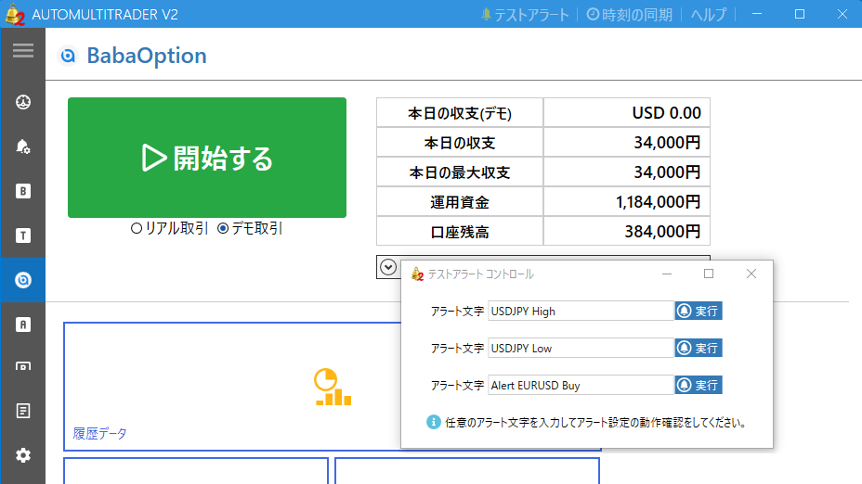This screenshot has width=862, height=484.
Task: Select リアル取引 radio button
Action: 137,228
